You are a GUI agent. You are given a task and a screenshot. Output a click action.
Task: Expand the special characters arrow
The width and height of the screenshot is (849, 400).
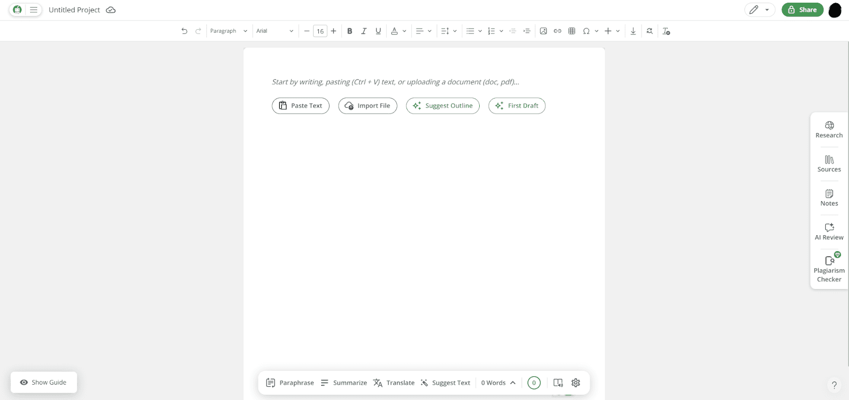(x=596, y=31)
